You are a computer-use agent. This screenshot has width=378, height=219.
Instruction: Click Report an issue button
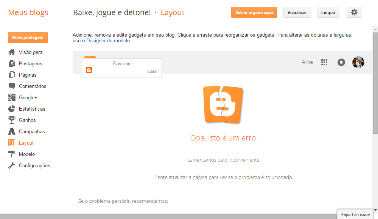pos(355,214)
